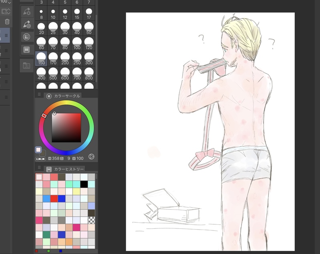Screen dimensions: 320x254
Task: Select the highlighted 150 brush size preset
Action: (x=41, y=59)
